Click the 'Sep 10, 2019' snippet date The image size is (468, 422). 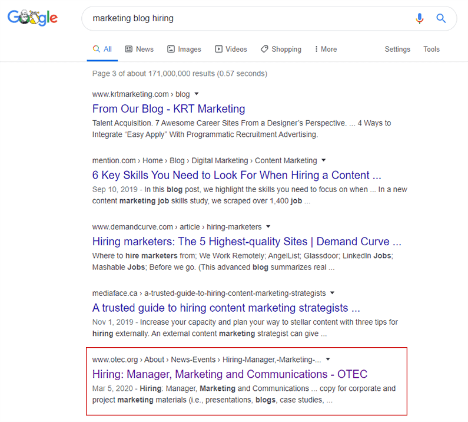115,189
